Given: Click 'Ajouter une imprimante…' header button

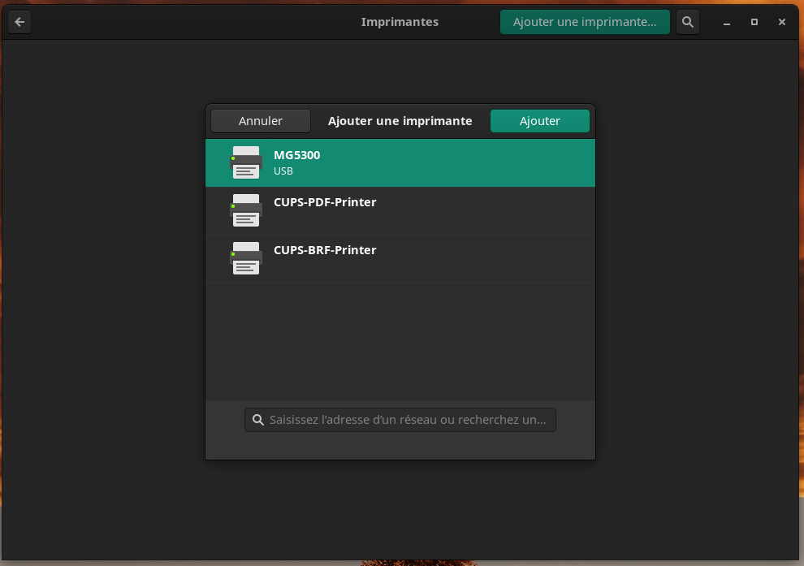Looking at the screenshot, I should 585,22.
